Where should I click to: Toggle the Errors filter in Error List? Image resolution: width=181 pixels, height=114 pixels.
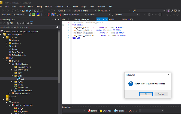pos(92,111)
